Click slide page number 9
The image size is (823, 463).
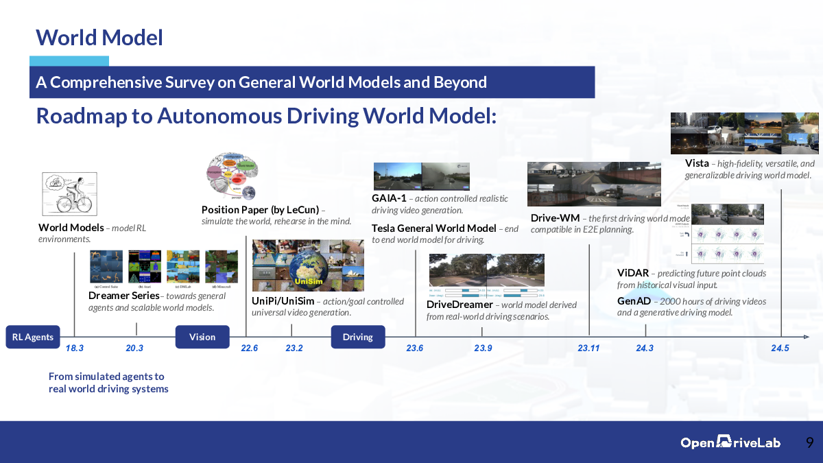810,443
